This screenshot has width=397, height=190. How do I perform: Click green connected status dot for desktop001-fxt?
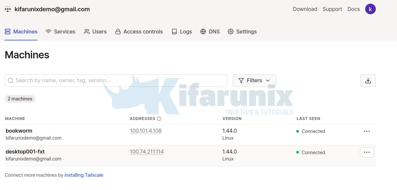pyautogui.click(x=298, y=152)
